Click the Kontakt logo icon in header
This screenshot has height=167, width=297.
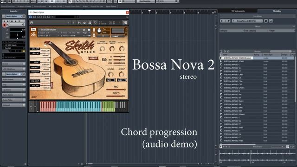tap(32, 23)
